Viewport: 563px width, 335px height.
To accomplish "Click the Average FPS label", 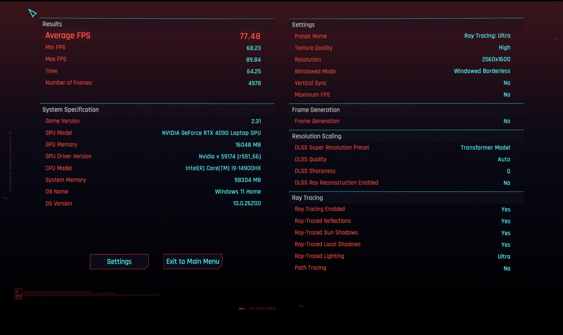I will (x=68, y=36).
